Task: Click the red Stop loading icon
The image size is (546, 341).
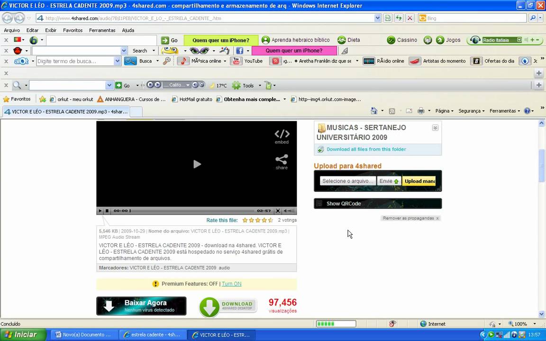Action: pos(410,18)
